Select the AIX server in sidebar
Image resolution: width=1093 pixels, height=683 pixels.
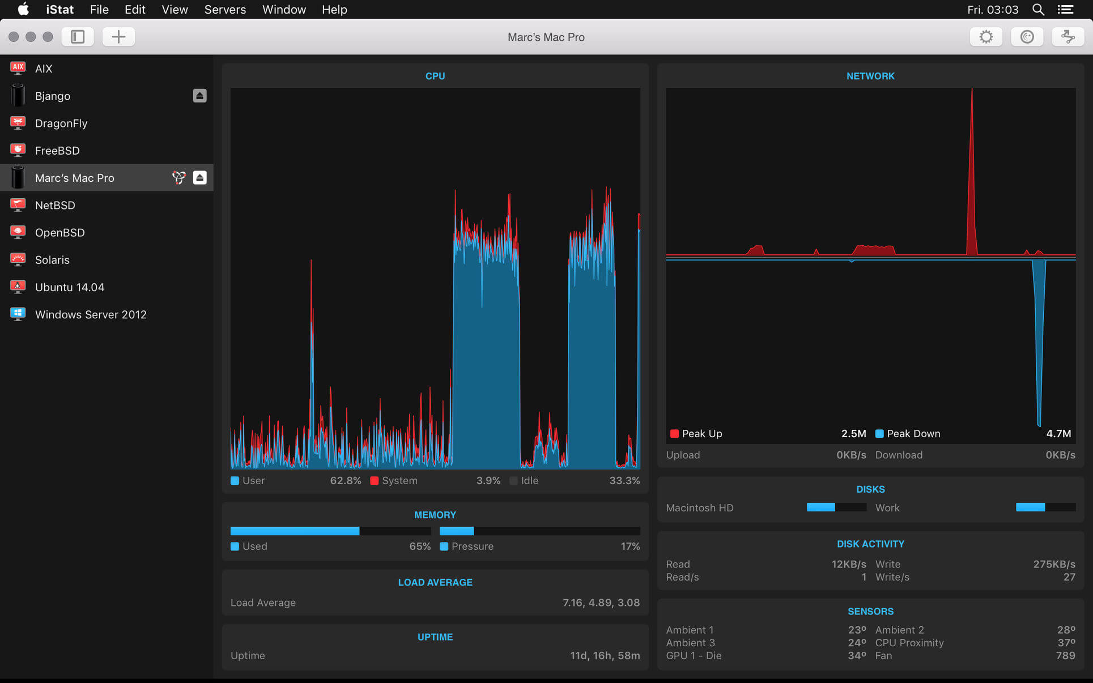[44, 69]
